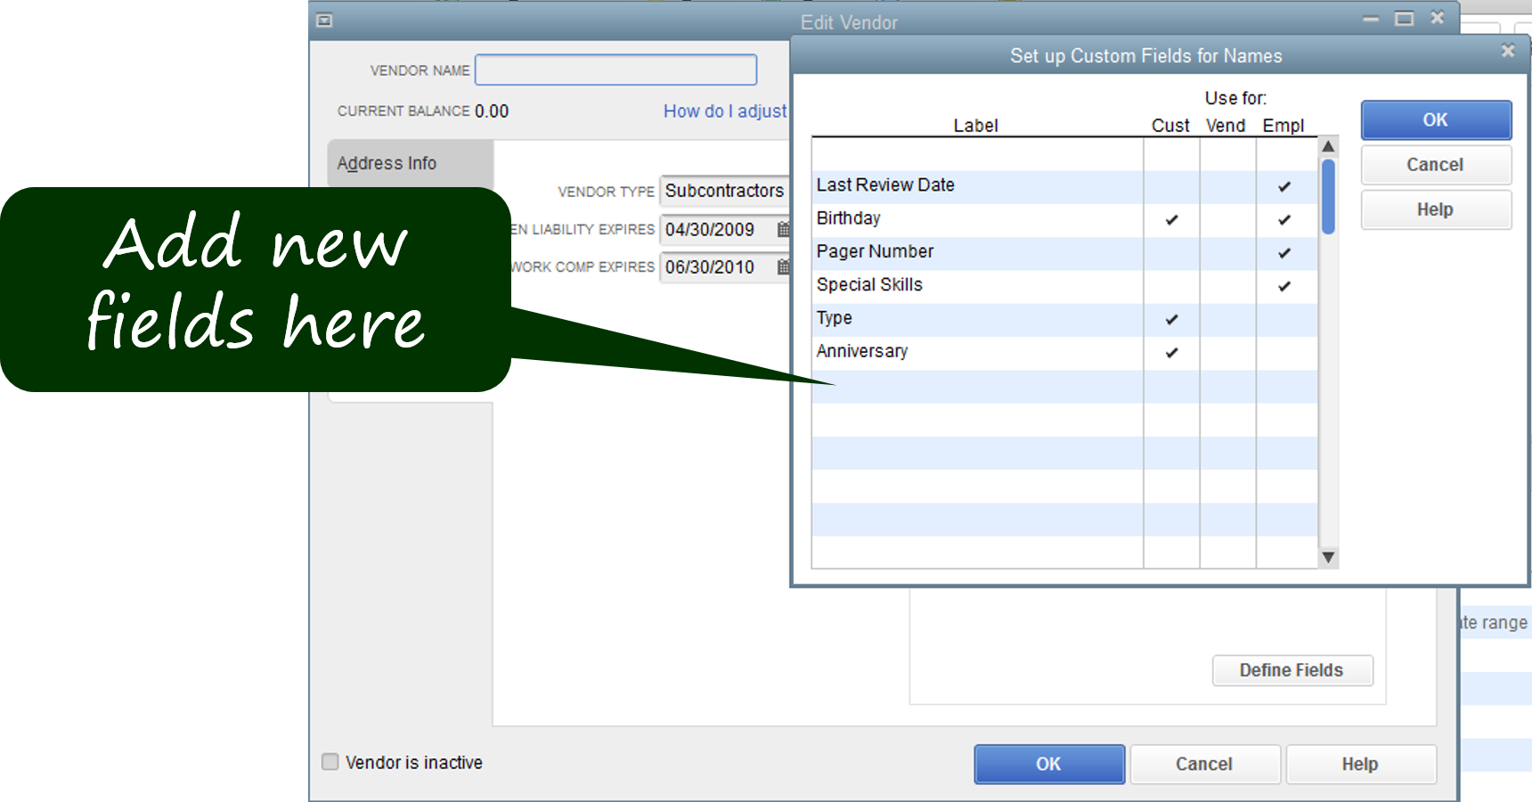Open the calendar for Work Comp Expires date
The width and height of the screenshot is (1532, 802).
783,267
